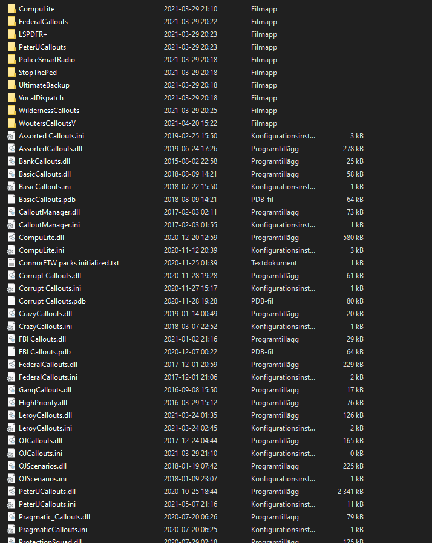The height and width of the screenshot is (543, 432).
Task: Select file name OJScenarios.dll
Action: (42, 466)
